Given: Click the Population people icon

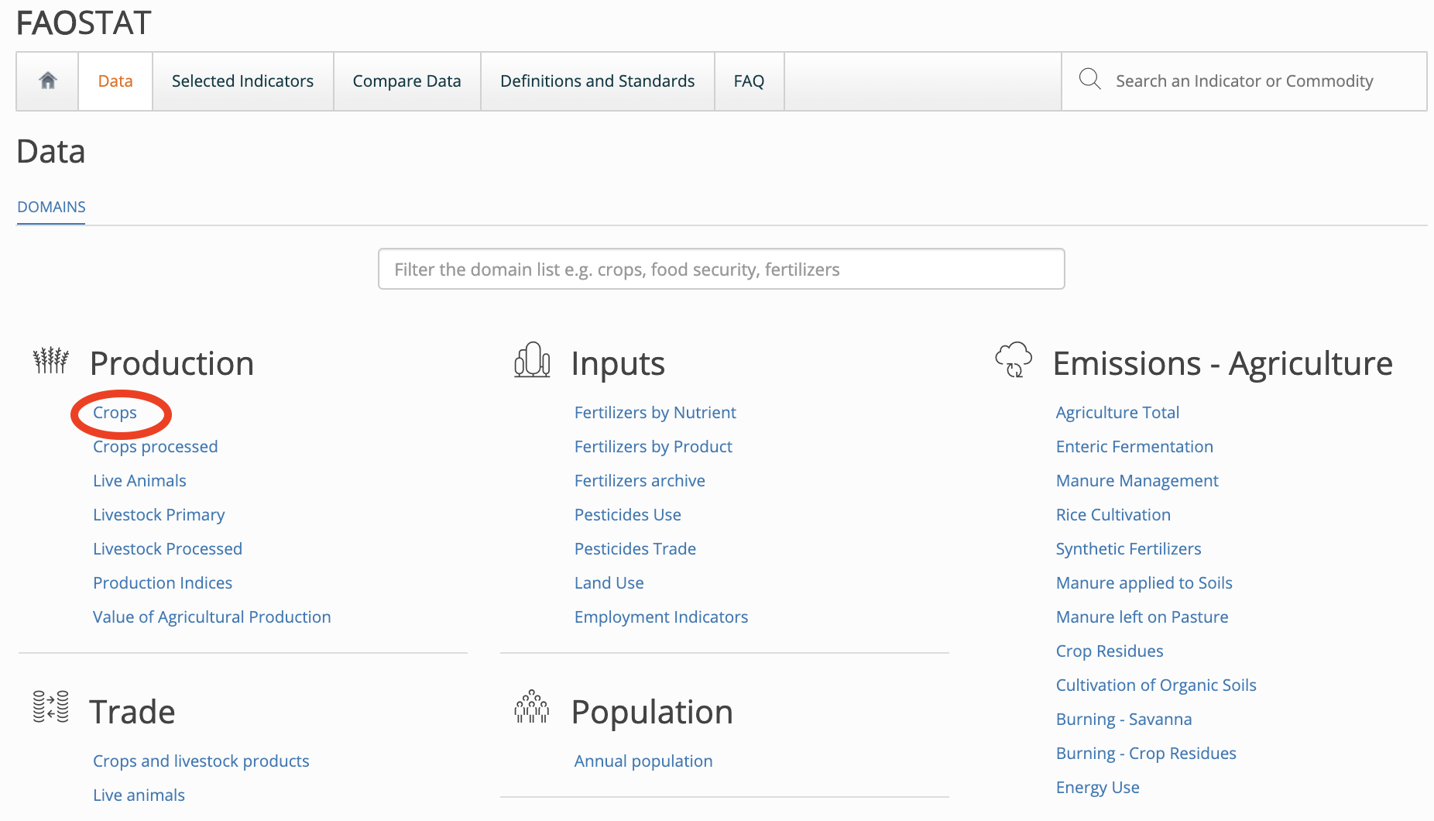Looking at the screenshot, I should click(x=532, y=707).
